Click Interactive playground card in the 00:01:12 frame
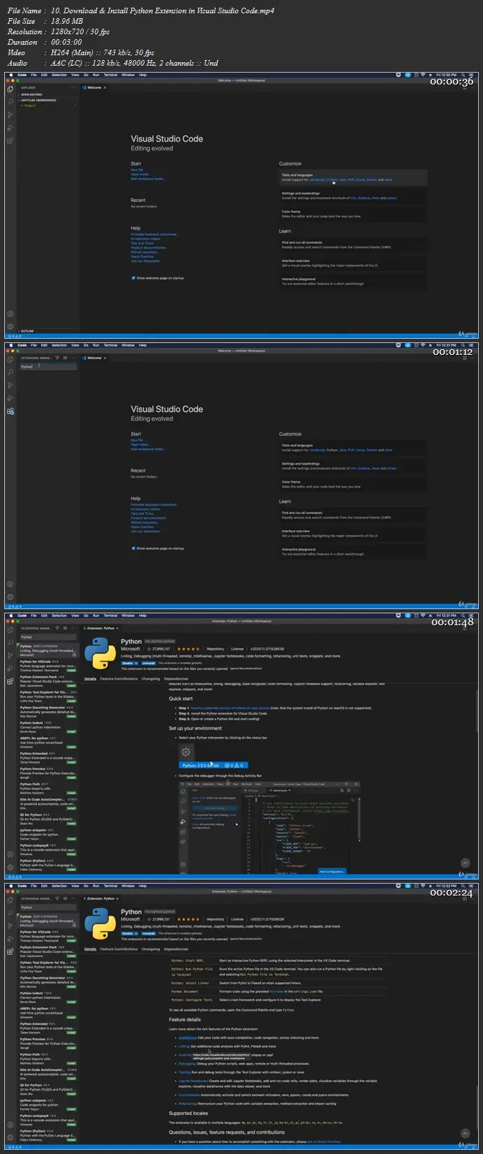This screenshot has height=1154, width=483. pos(352,551)
